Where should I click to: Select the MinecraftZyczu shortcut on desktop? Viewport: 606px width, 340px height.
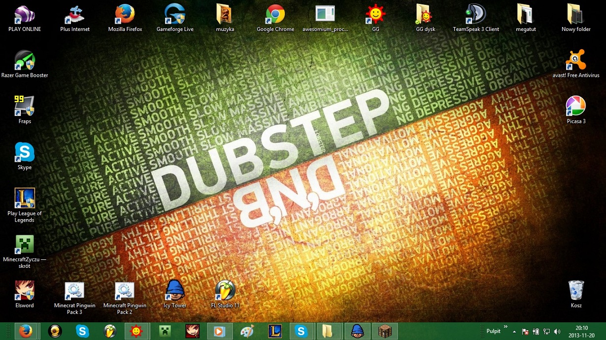(25, 252)
